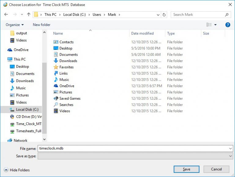Click Local Disk (C:) in address path
Screen dimensions: 235x177
click(x=74, y=15)
